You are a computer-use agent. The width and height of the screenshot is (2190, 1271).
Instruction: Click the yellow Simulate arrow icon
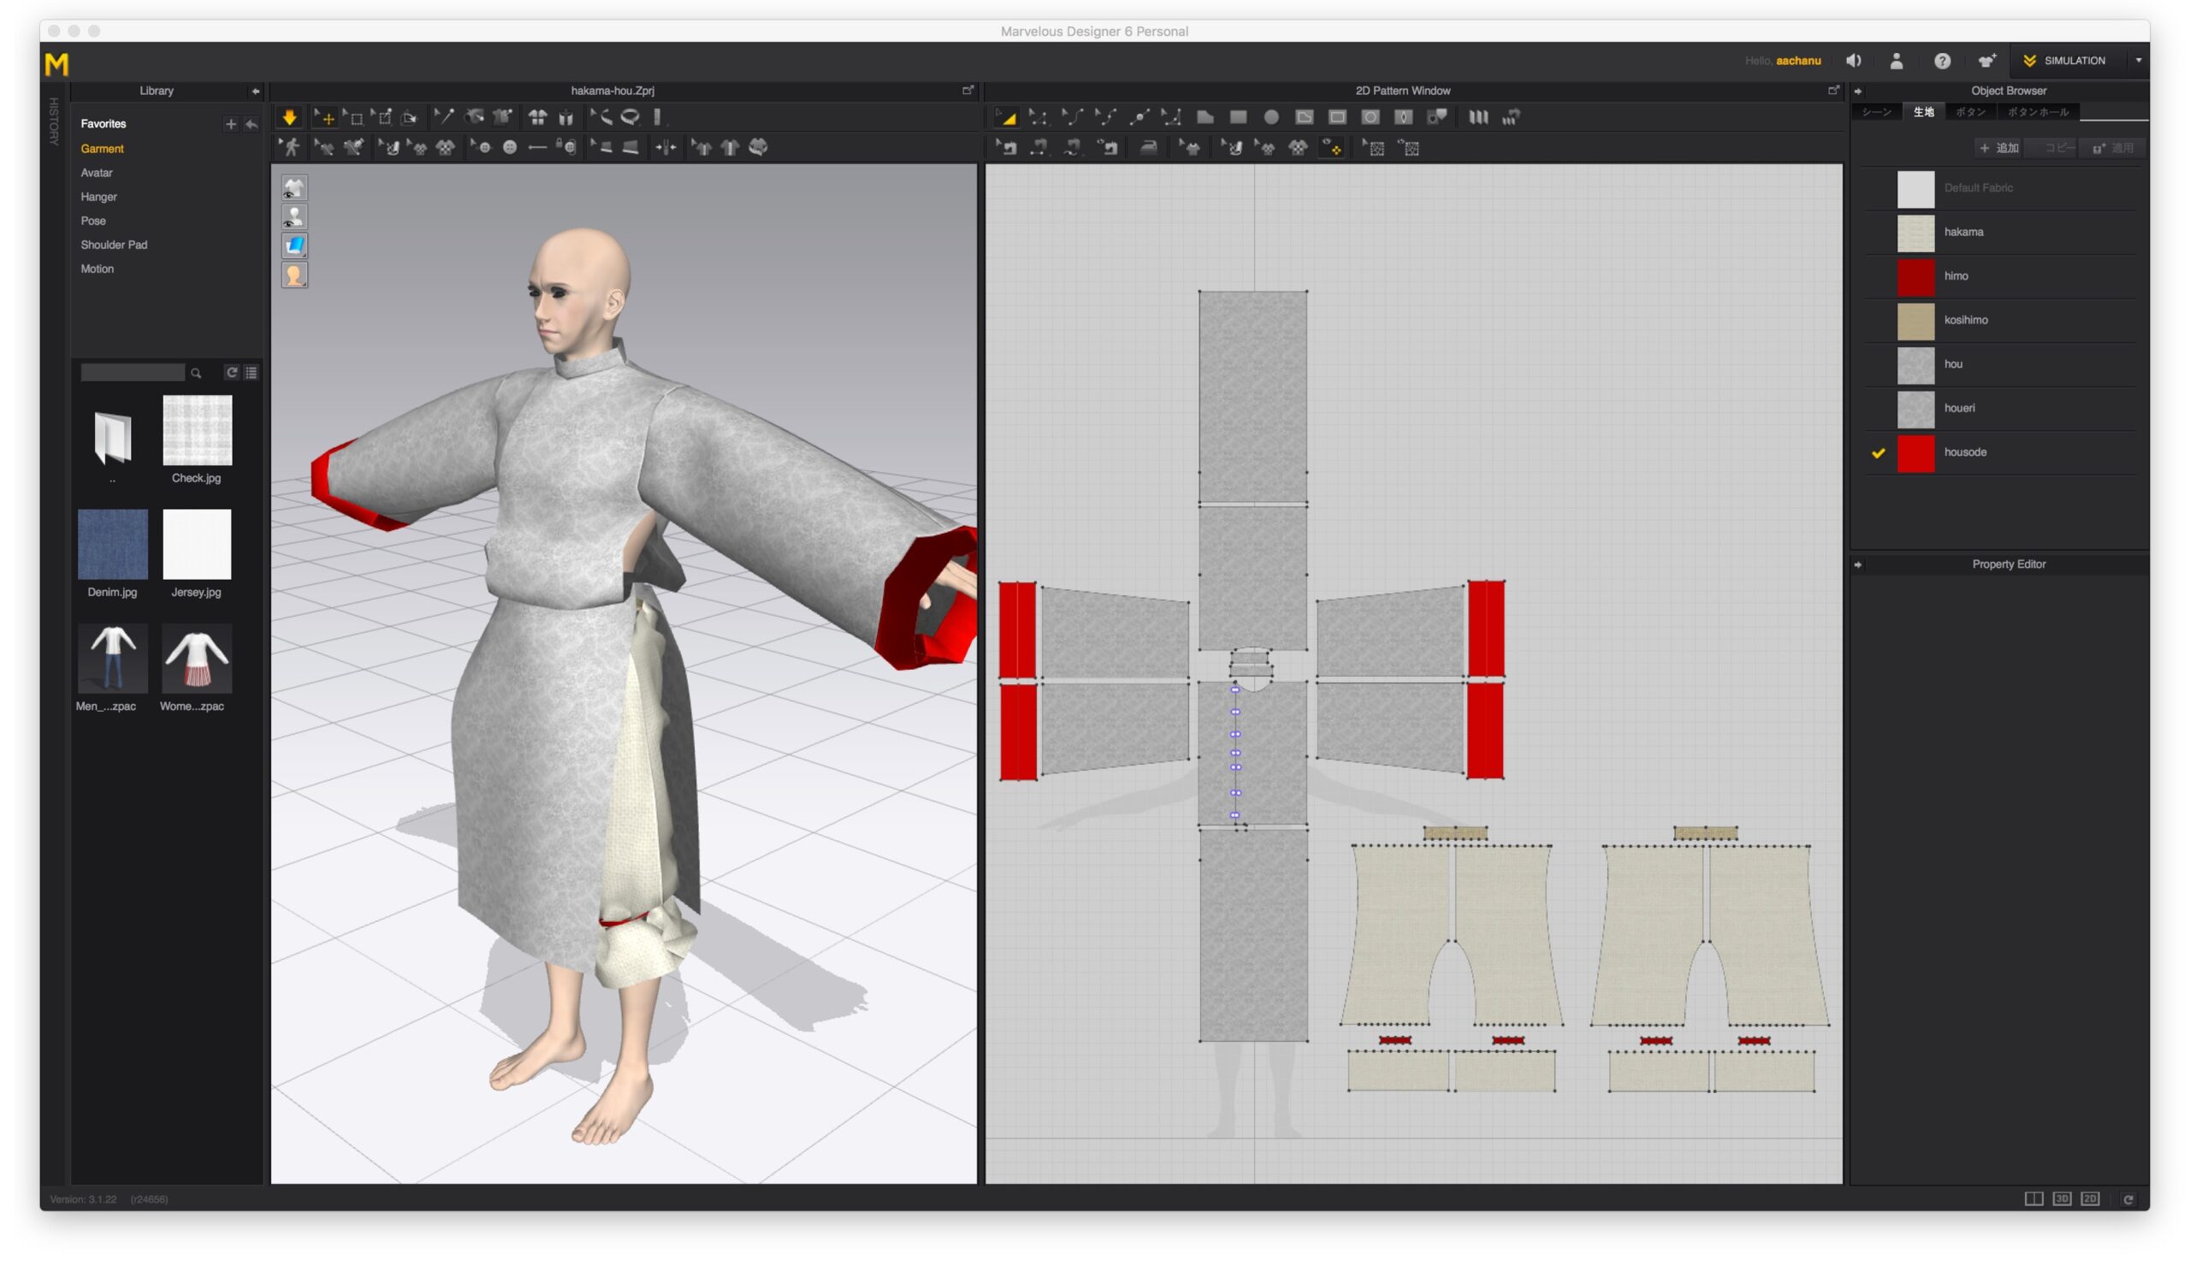pyautogui.click(x=289, y=117)
